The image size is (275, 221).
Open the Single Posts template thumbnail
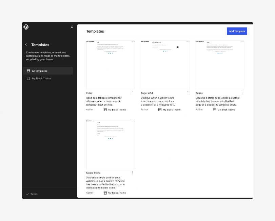[x=110, y=145]
